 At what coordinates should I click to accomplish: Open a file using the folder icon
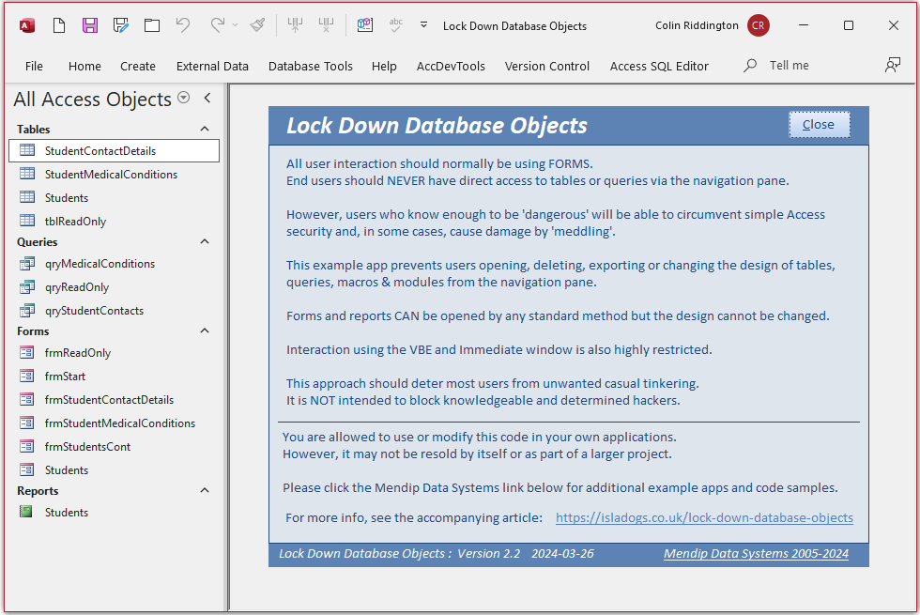152,25
